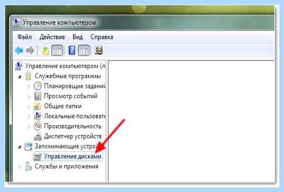Click the Forward arrow toolbar icon
Image resolution: width=284 pixels, height=192 pixels.
pos(30,50)
